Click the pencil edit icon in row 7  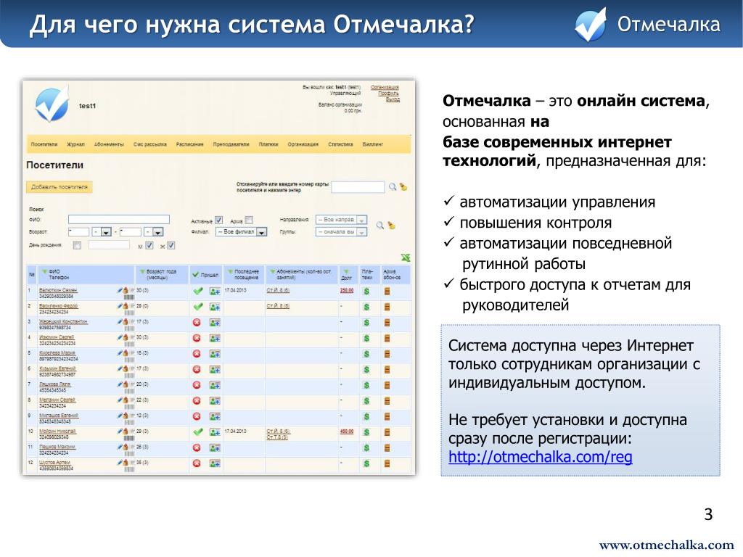[x=120, y=384]
